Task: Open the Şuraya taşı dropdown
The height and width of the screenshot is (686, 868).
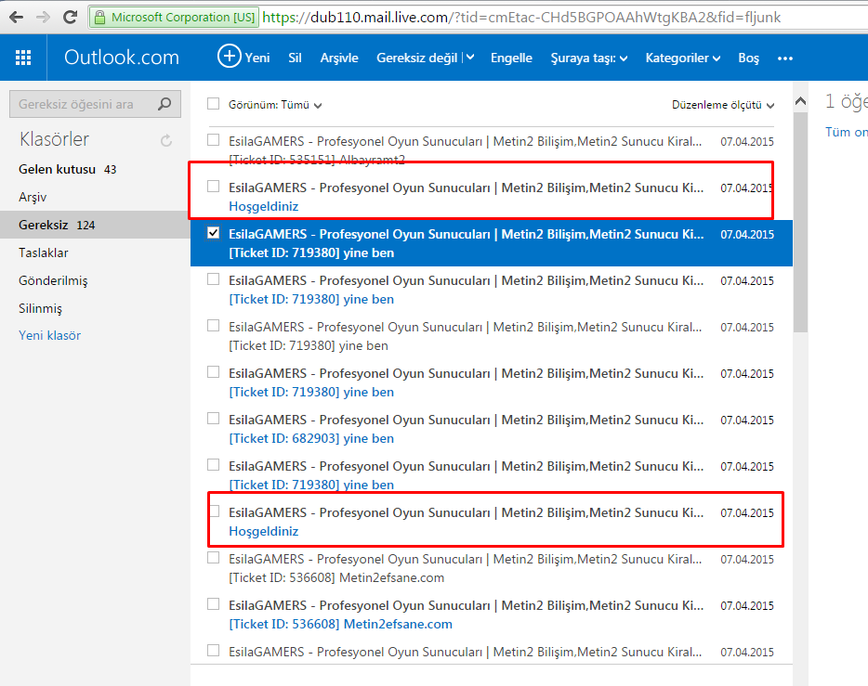Action: pyautogui.click(x=588, y=58)
